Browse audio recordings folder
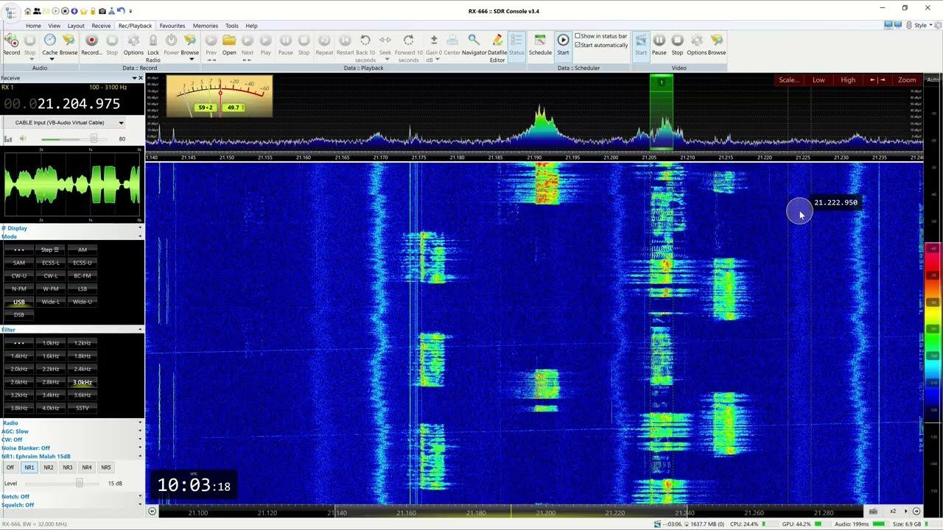This screenshot has width=943, height=530. pyautogui.click(x=69, y=44)
